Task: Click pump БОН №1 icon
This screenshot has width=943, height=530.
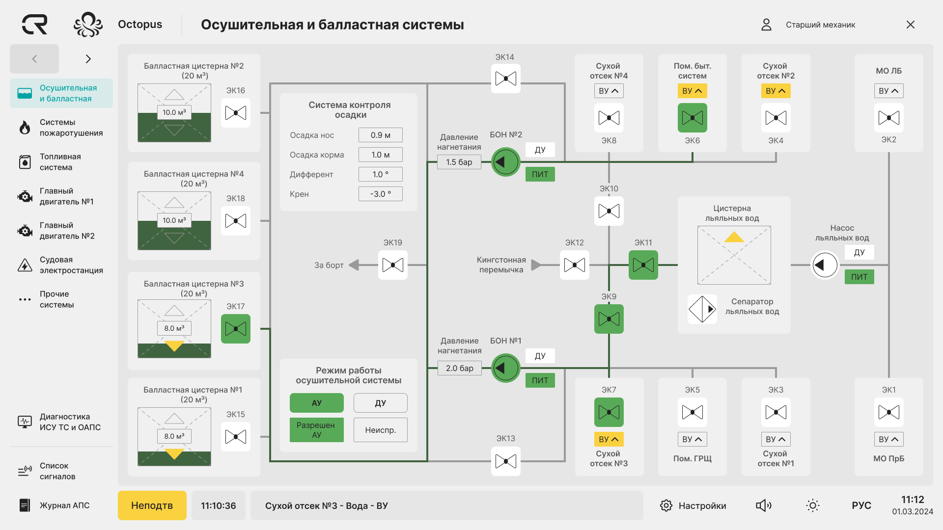Action: coord(506,368)
